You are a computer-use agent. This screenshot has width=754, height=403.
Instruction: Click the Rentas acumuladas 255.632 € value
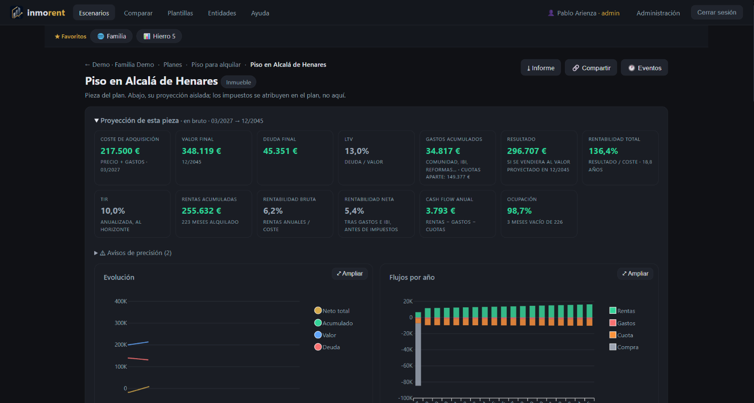click(x=202, y=211)
